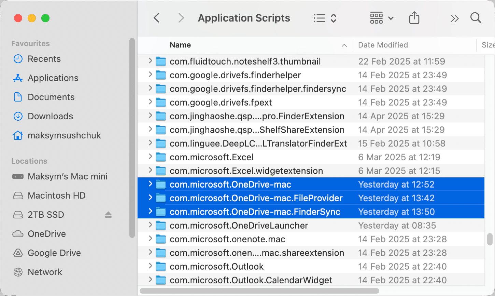Viewport: 495px width, 296px height.
Task: Go back using the back arrow
Action: point(156,18)
